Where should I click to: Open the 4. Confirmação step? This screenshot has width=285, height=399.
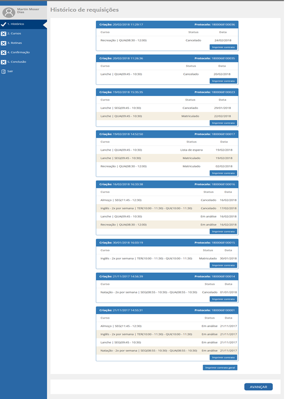24,52
